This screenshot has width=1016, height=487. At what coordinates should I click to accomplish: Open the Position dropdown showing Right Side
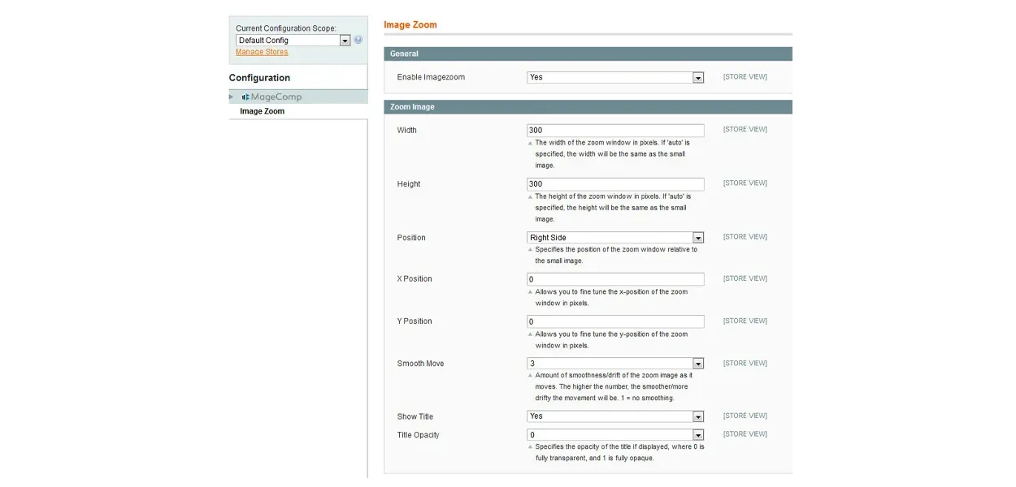click(615, 238)
